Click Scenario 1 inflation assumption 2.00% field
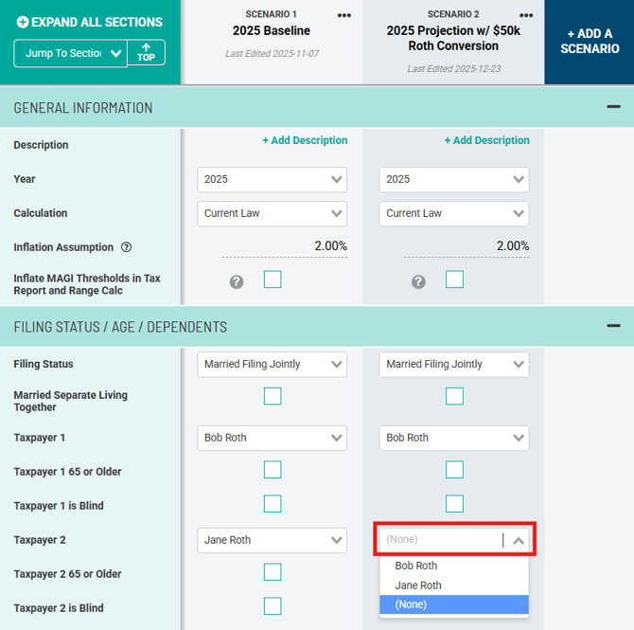Viewport: 634px width, 630px height. coord(285,246)
